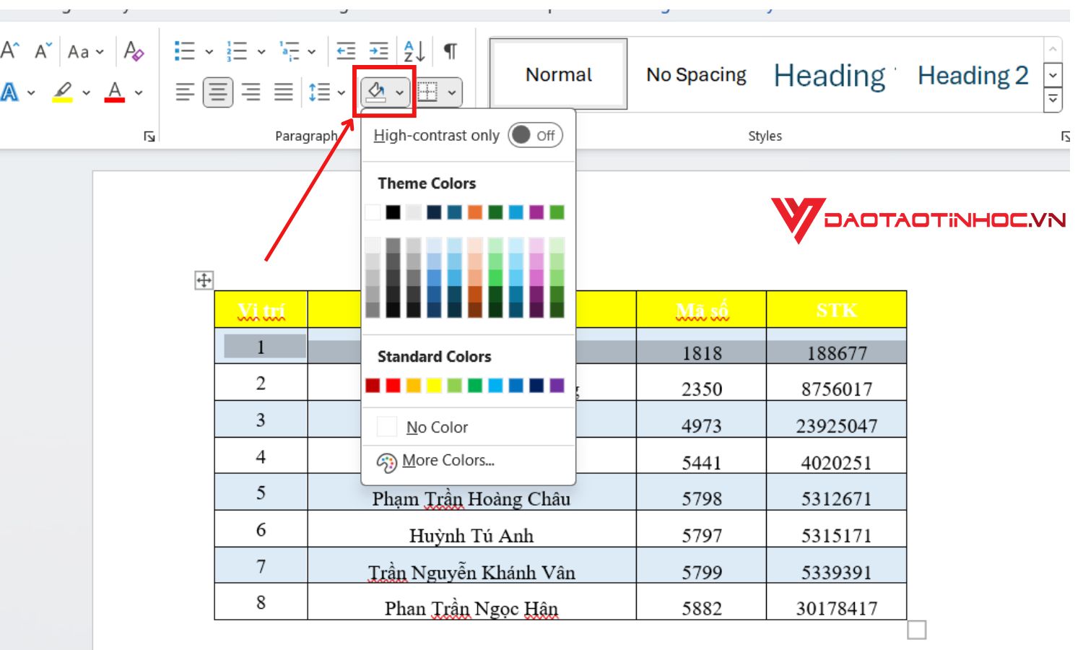Click the Sort A-Z icon
The height and width of the screenshot is (650, 1083).
click(x=414, y=51)
